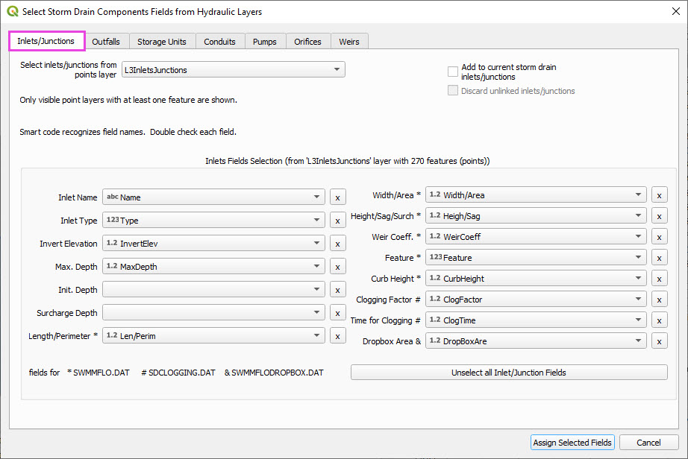Clear the Dropbox Area field with x
This screenshot has width=688, height=459.
pyautogui.click(x=659, y=341)
